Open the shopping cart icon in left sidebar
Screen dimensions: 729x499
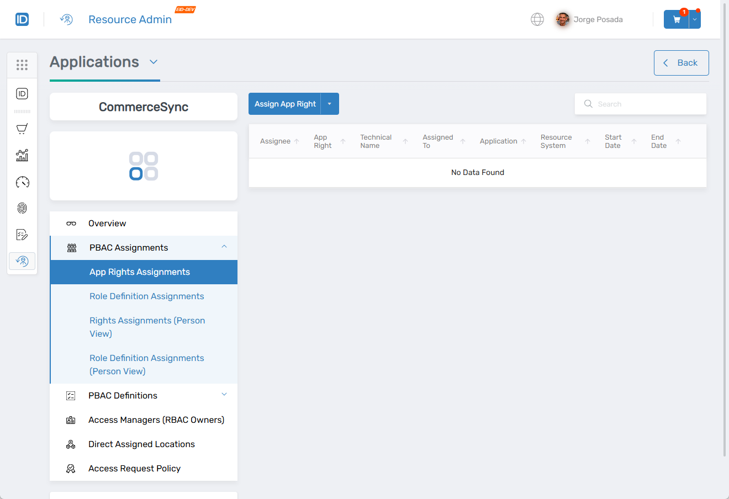[x=22, y=129]
